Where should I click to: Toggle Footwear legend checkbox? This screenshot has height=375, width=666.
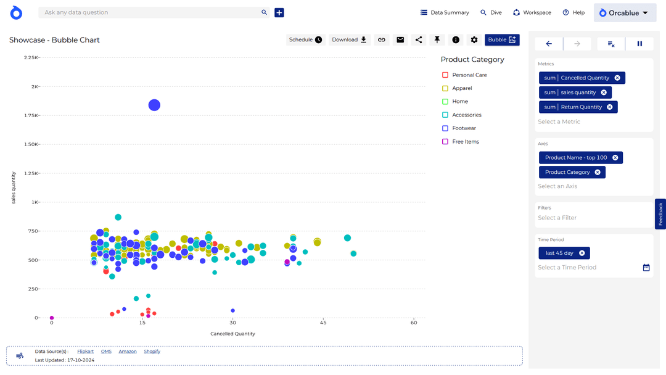tap(445, 128)
